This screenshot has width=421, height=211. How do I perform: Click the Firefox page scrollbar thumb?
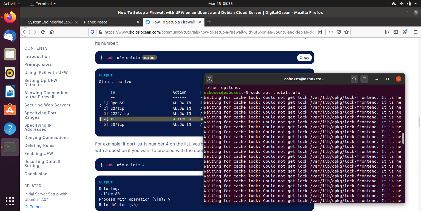click(x=419, y=122)
